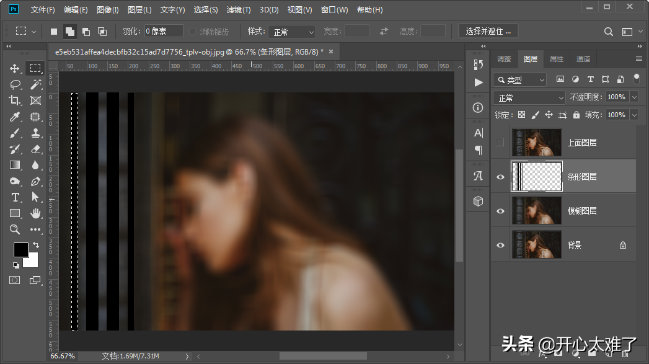Hide the 背景 layer
Image resolution: width=649 pixels, height=364 pixels.
pos(500,245)
